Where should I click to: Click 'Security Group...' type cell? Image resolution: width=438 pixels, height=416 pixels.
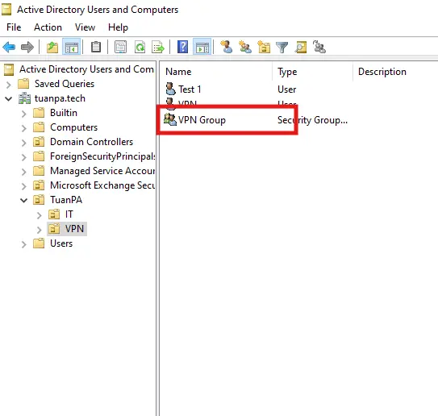tap(312, 120)
